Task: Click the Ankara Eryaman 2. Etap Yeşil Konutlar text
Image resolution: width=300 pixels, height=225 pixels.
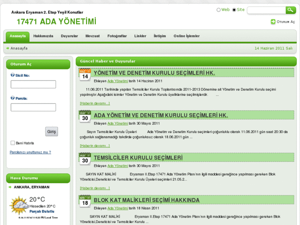Action: coord(47,12)
